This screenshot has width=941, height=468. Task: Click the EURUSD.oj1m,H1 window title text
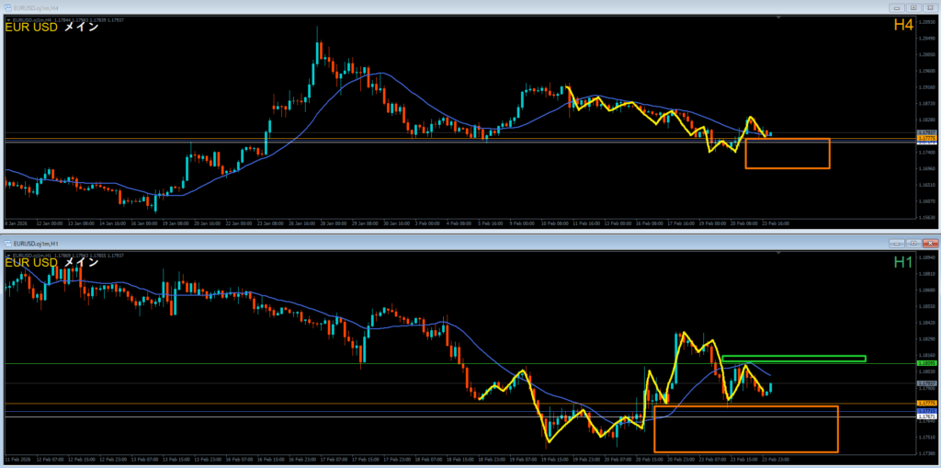pos(37,244)
